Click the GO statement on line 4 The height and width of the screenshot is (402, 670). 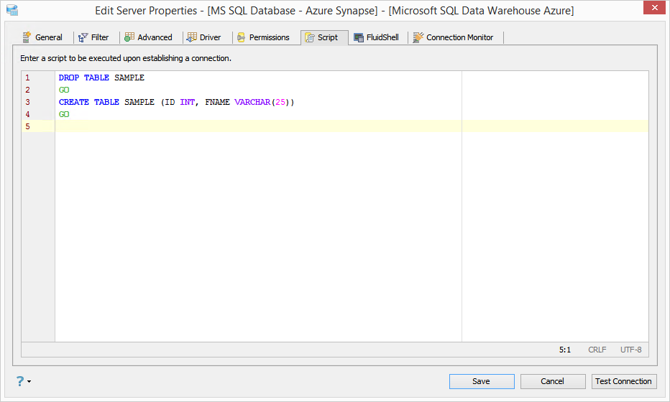64,114
